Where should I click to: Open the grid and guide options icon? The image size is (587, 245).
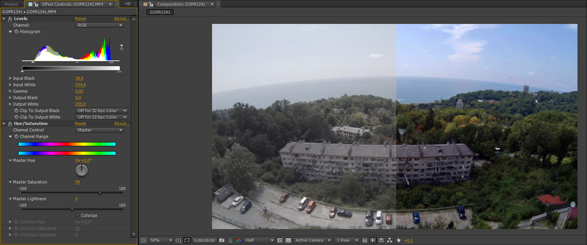pos(178,240)
